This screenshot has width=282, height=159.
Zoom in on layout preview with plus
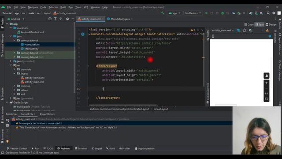pyautogui.click(x=266, y=83)
